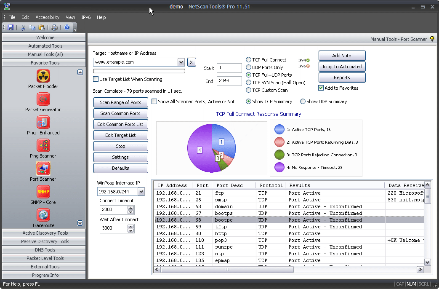Open the Edit menu
439x289 pixels.
click(x=25, y=17)
